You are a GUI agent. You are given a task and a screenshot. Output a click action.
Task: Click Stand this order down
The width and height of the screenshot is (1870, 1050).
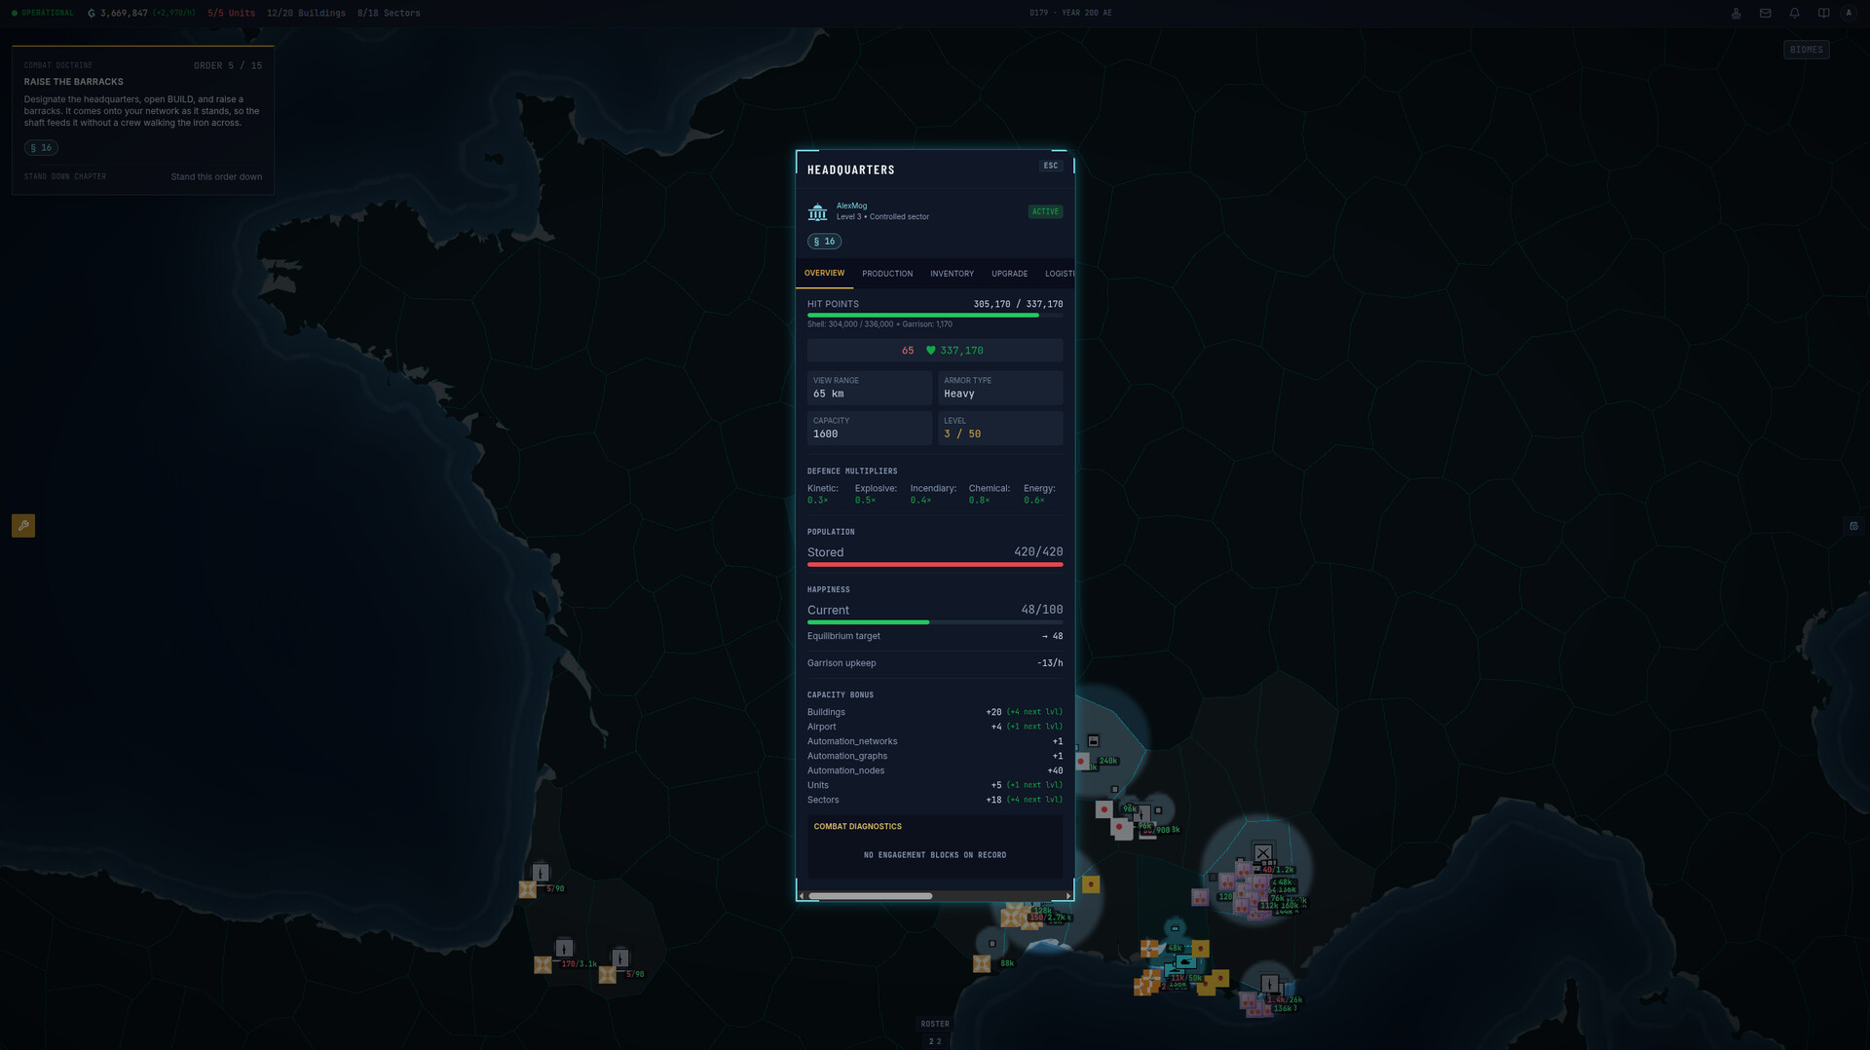click(x=216, y=177)
